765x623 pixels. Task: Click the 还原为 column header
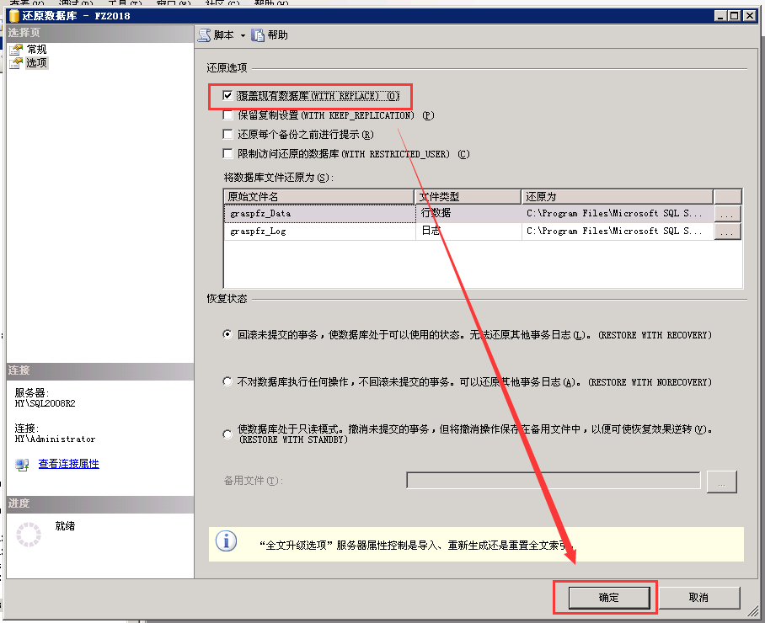pyautogui.click(x=618, y=196)
